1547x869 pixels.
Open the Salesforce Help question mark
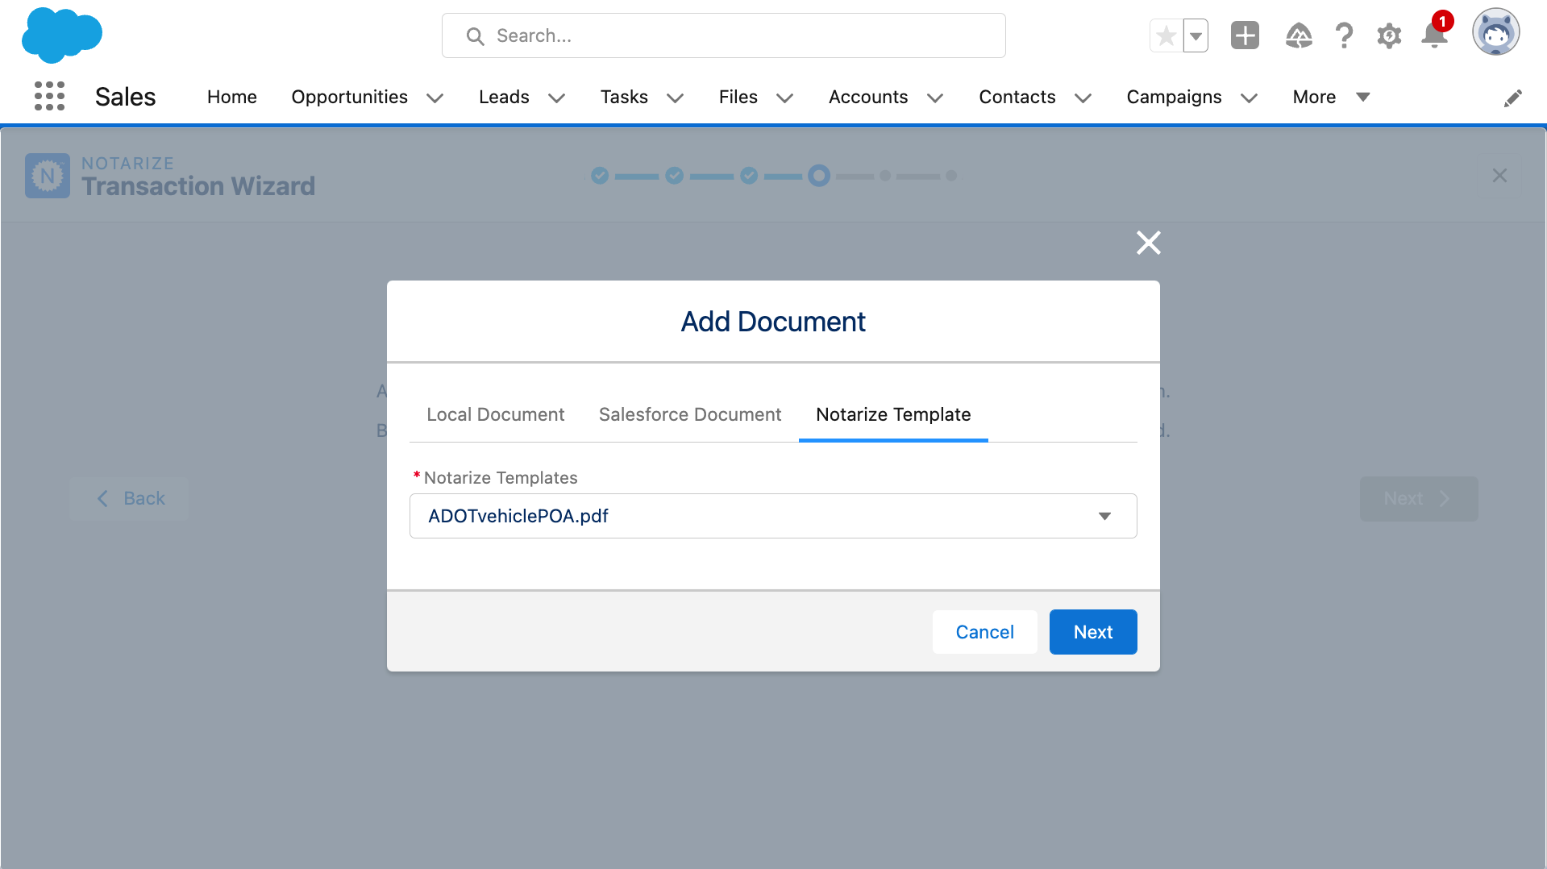pos(1344,35)
